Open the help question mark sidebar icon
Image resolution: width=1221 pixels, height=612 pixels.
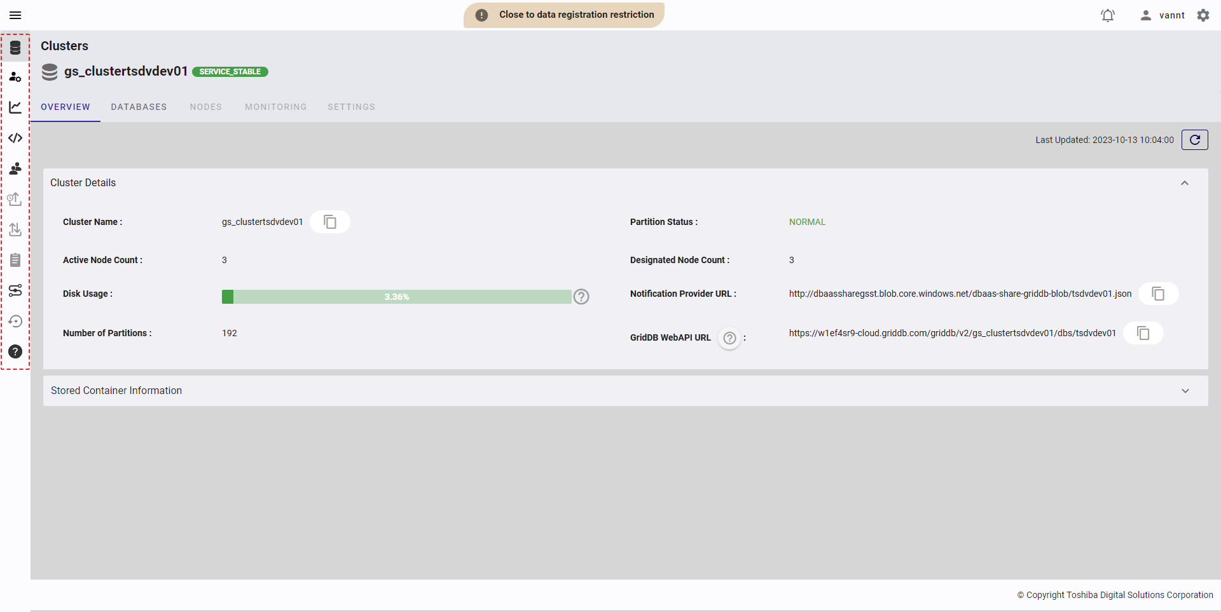point(15,351)
